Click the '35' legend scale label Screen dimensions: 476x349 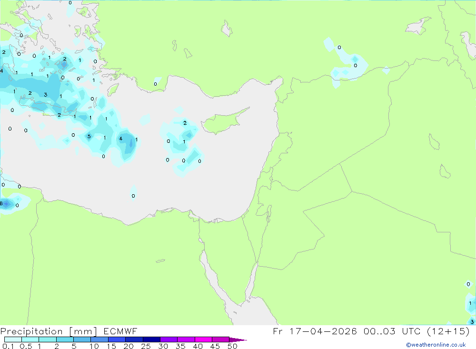click(180, 346)
